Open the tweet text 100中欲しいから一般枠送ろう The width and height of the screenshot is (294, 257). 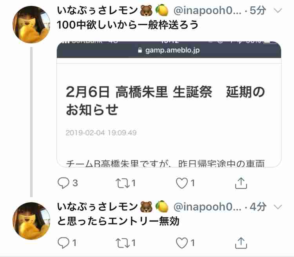(127, 25)
